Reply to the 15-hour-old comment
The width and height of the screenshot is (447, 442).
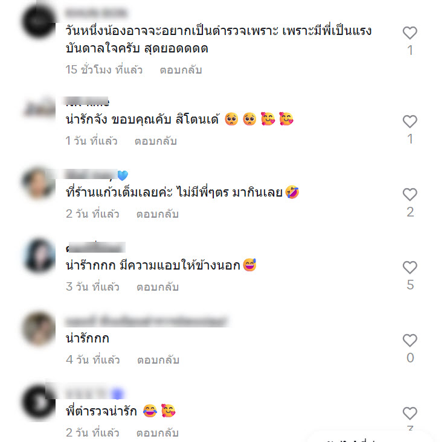[x=181, y=70]
